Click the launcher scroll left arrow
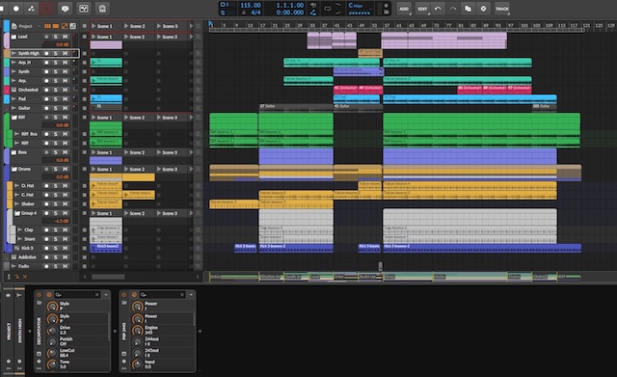Image resolution: width=617 pixels, height=377 pixels. point(85,277)
